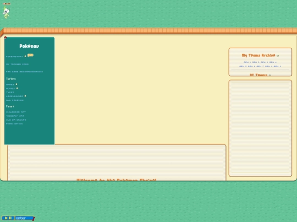Open Gen 1 team link

pos(247,62)
